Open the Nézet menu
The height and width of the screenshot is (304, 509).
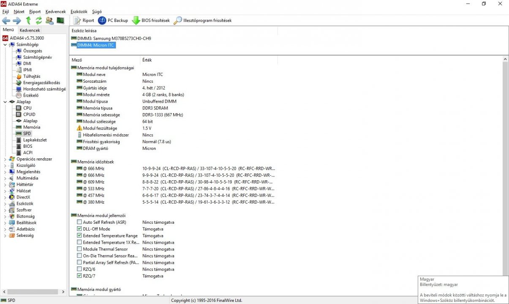click(19, 12)
